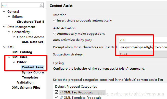
Task: Select XML Catalog in the tree
Action: (22, 52)
